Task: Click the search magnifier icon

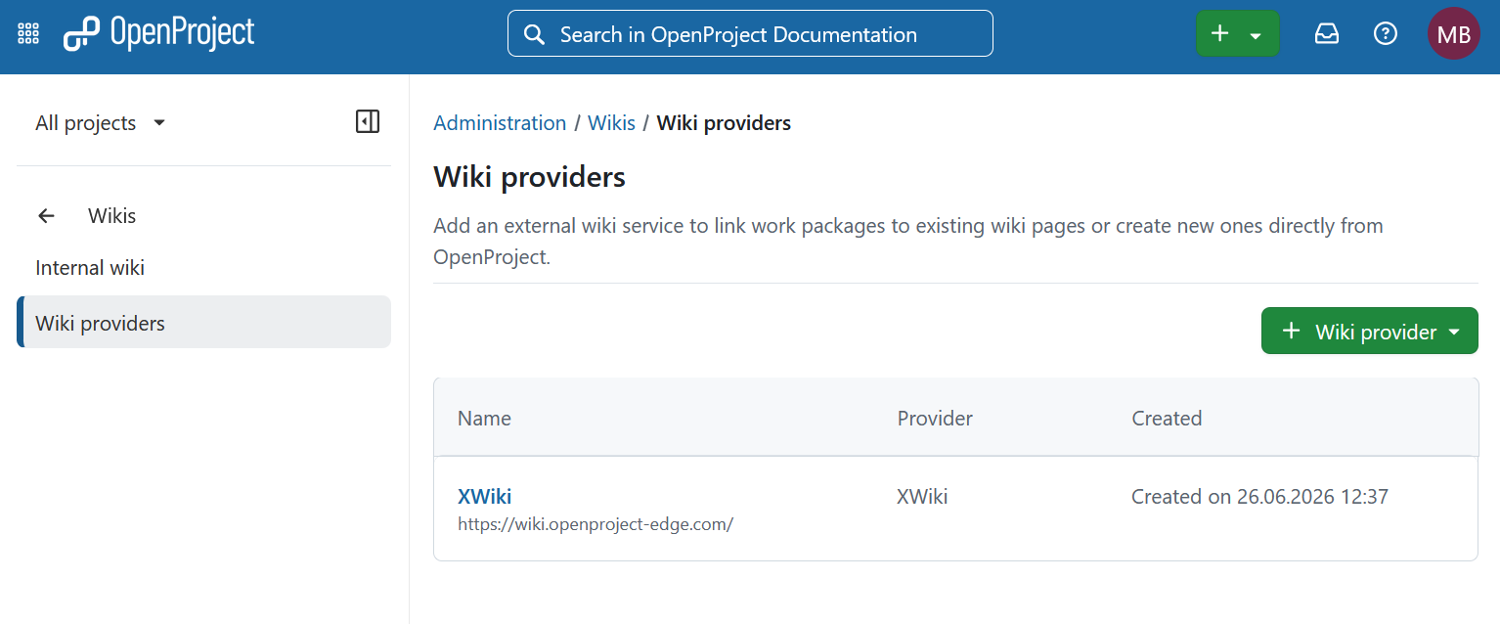Action: coord(534,35)
